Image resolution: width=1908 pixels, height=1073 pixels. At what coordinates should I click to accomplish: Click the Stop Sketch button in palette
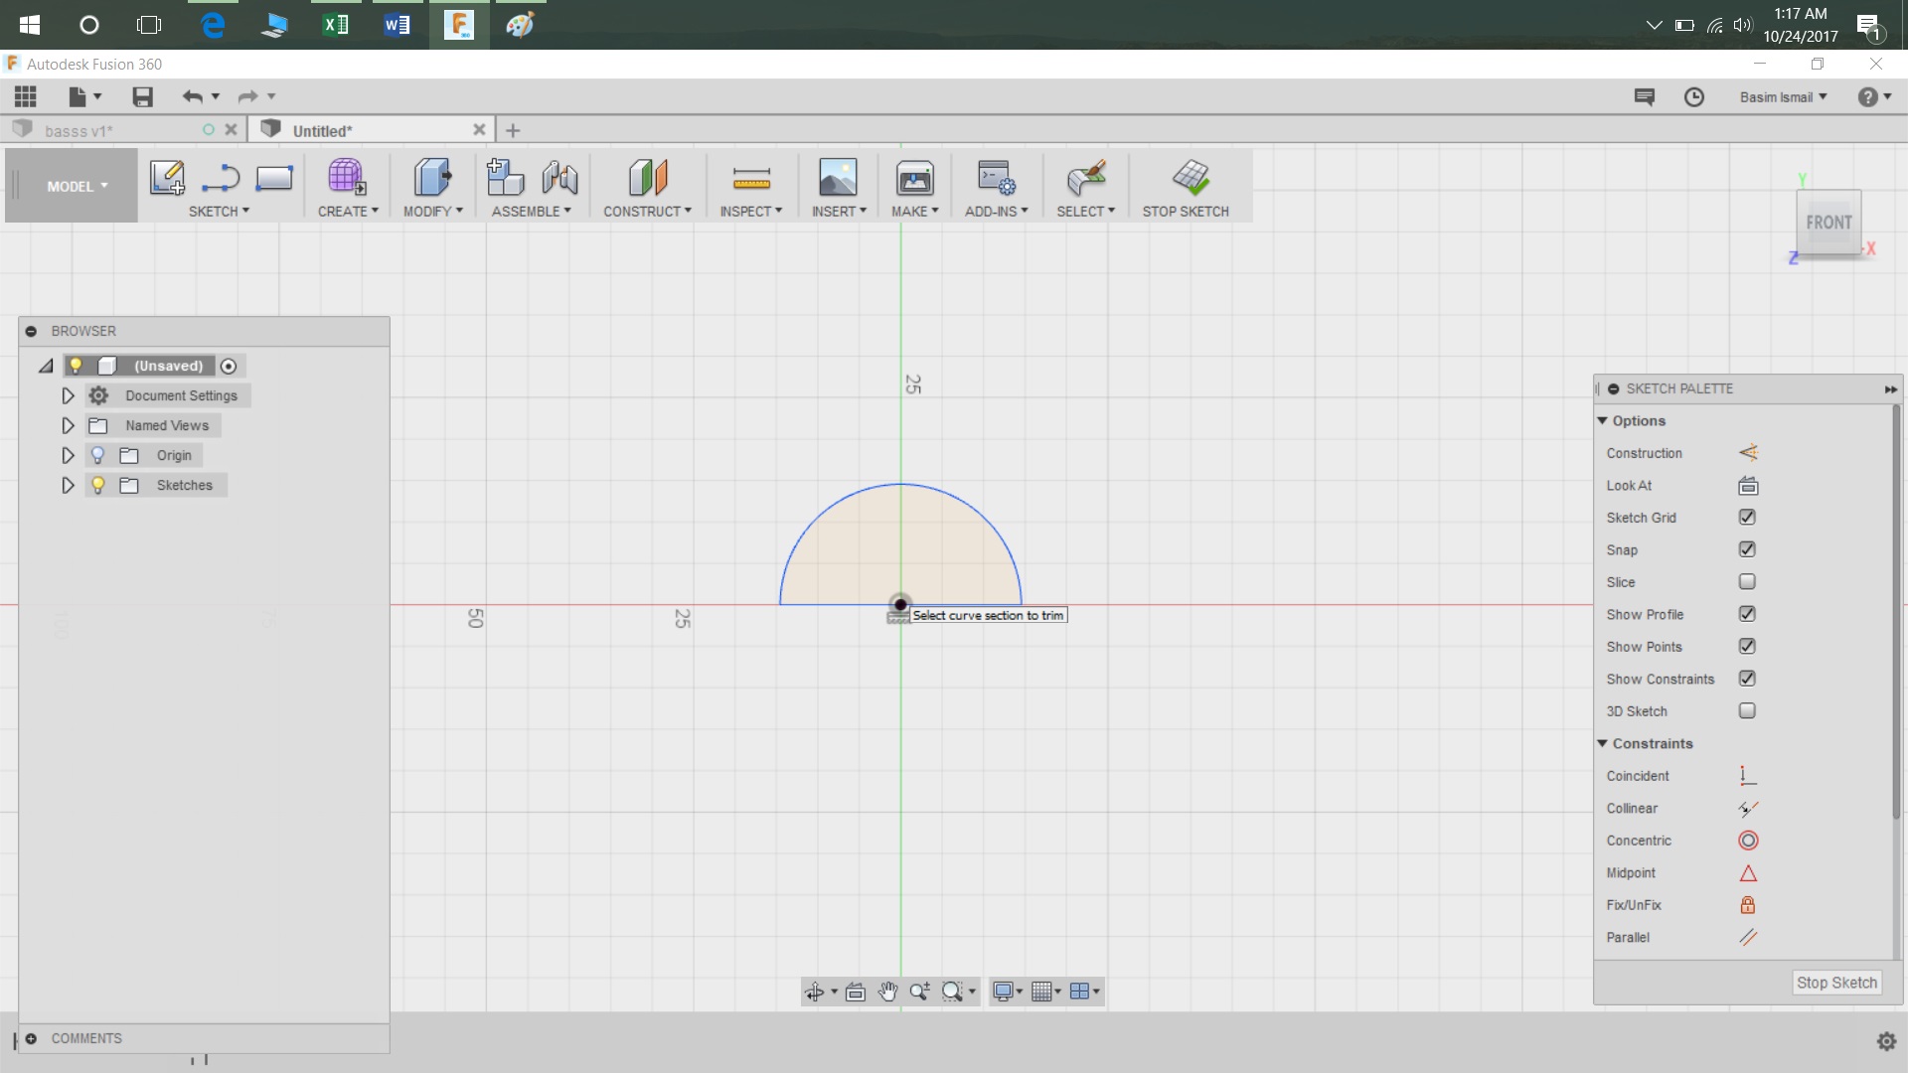pos(1836,983)
